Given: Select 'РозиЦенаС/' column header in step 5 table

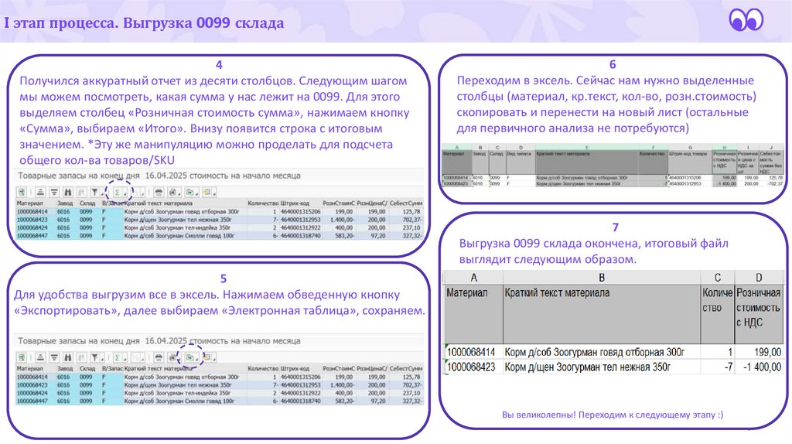Looking at the screenshot, I should tap(372, 369).
